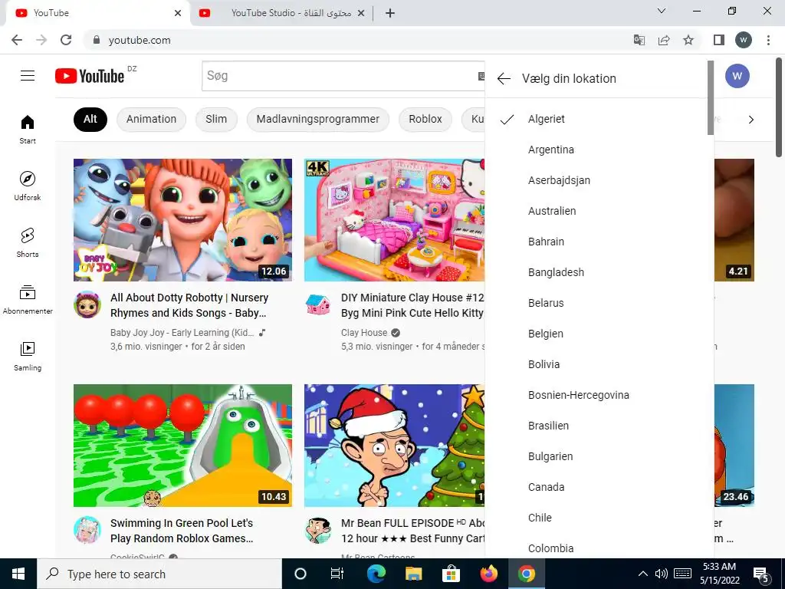Choose Aserbajdsjan as location
Image resolution: width=785 pixels, height=589 pixels.
point(599,180)
